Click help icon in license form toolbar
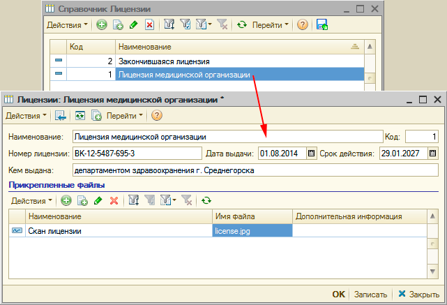Viewport: 447px width, 305px height. click(157, 115)
